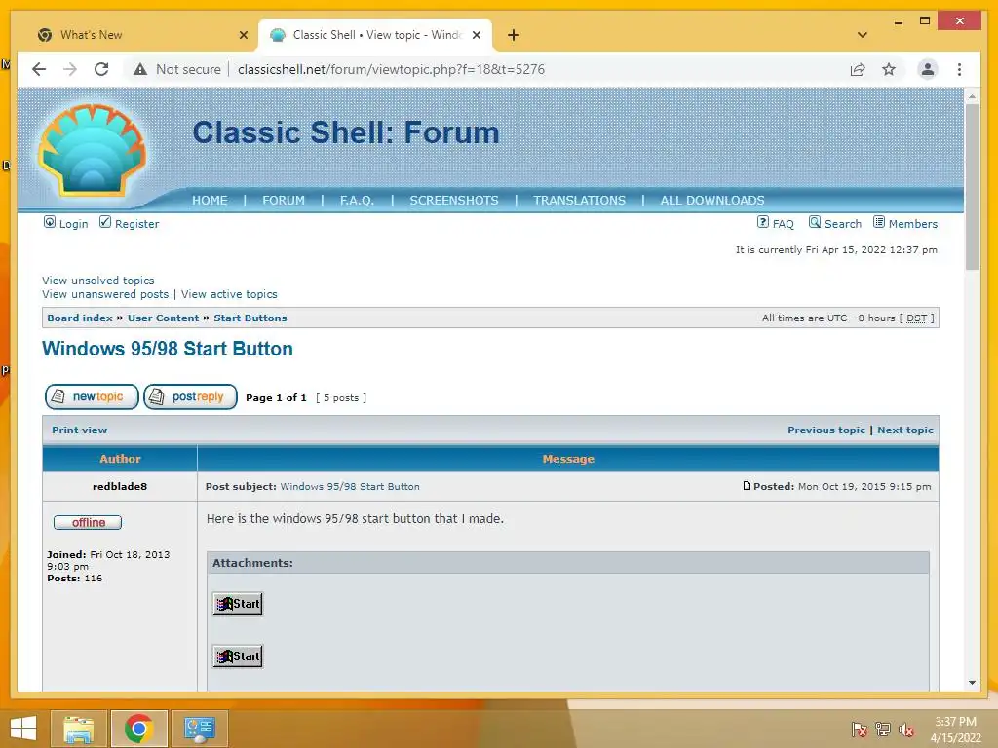Close the What's New tab

(x=243, y=35)
